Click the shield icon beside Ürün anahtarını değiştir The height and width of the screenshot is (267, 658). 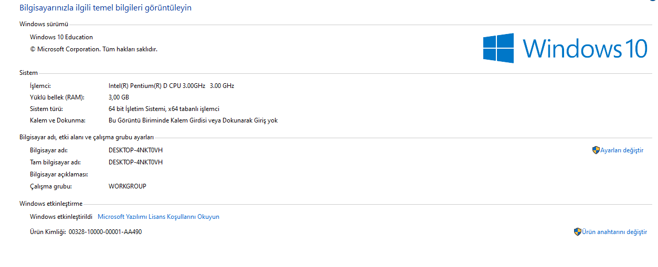pyautogui.click(x=577, y=232)
